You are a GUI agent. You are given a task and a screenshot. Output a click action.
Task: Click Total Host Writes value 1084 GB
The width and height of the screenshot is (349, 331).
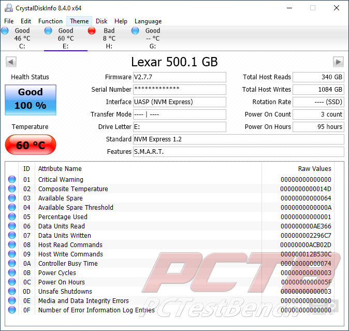pyautogui.click(x=318, y=90)
